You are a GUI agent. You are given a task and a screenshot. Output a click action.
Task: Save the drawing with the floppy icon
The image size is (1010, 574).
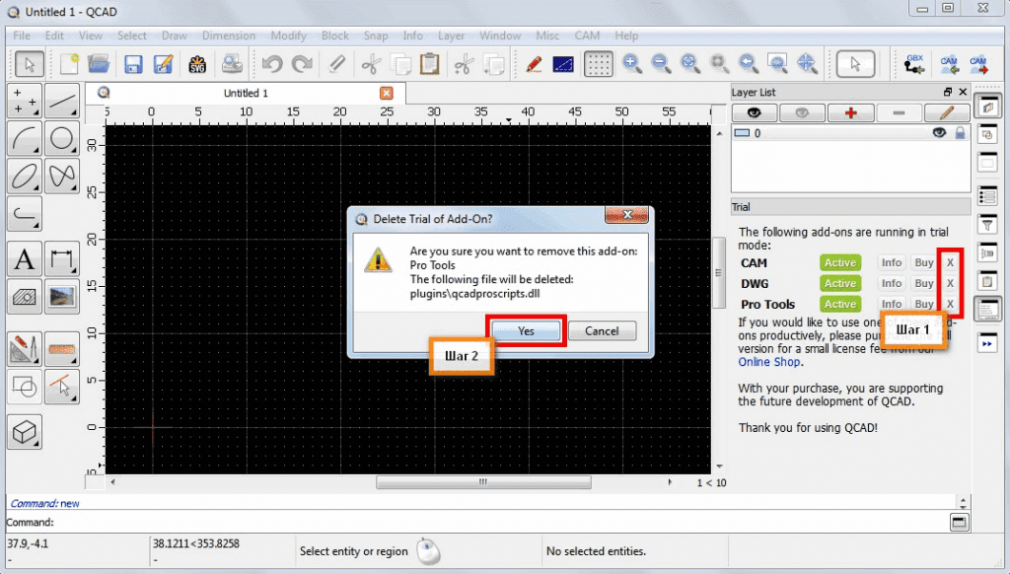[x=133, y=64]
